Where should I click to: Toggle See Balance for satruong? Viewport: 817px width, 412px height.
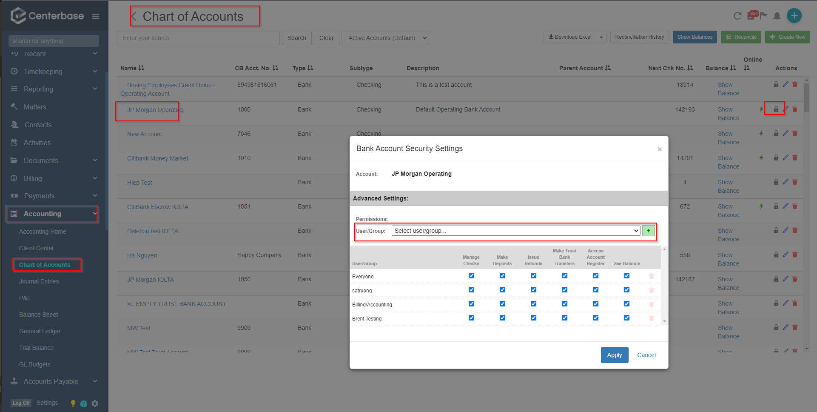pos(626,290)
